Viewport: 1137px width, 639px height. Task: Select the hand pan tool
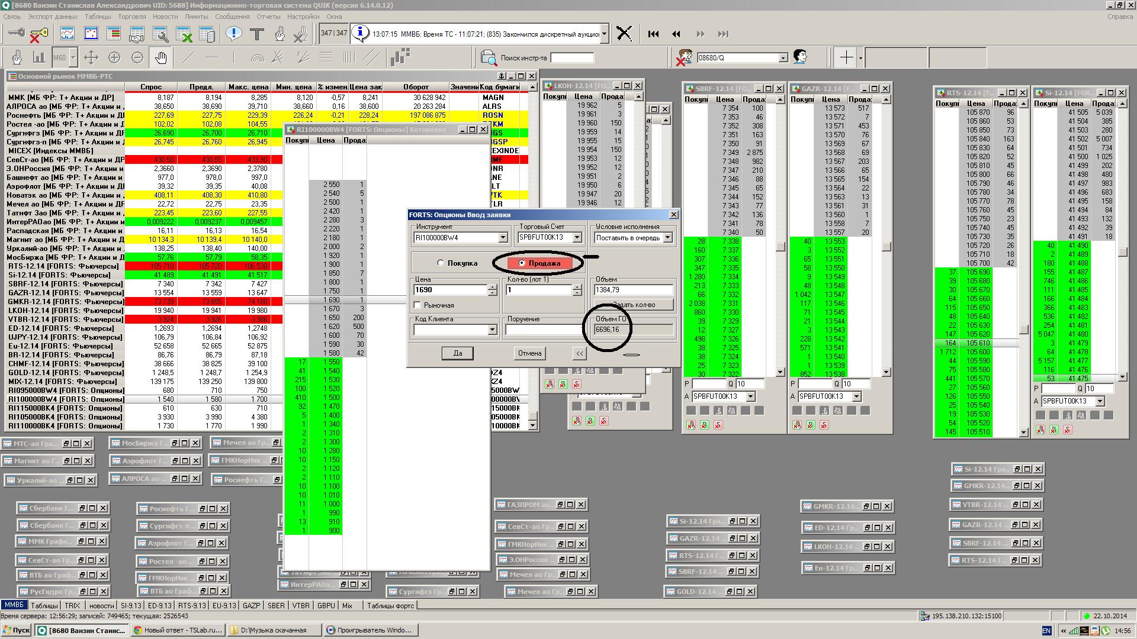[x=161, y=57]
